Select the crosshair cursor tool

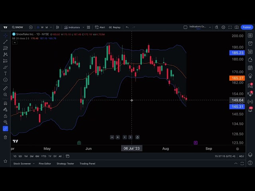pyautogui.click(x=5, y=35)
